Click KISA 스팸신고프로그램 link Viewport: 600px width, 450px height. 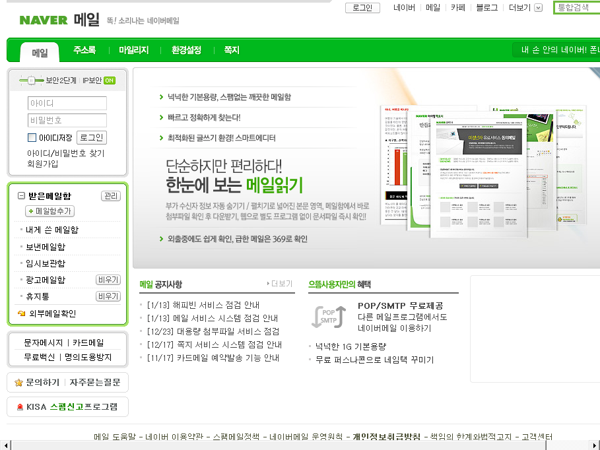click(x=72, y=406)
